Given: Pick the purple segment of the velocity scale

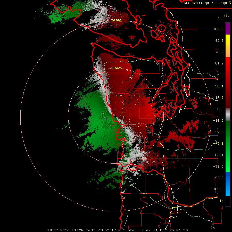Looking at the screenshot, I should pyautogui.click(x=228, y=29).
